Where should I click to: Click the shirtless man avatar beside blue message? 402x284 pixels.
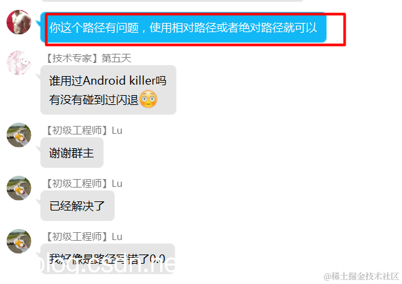coord(19,22)
